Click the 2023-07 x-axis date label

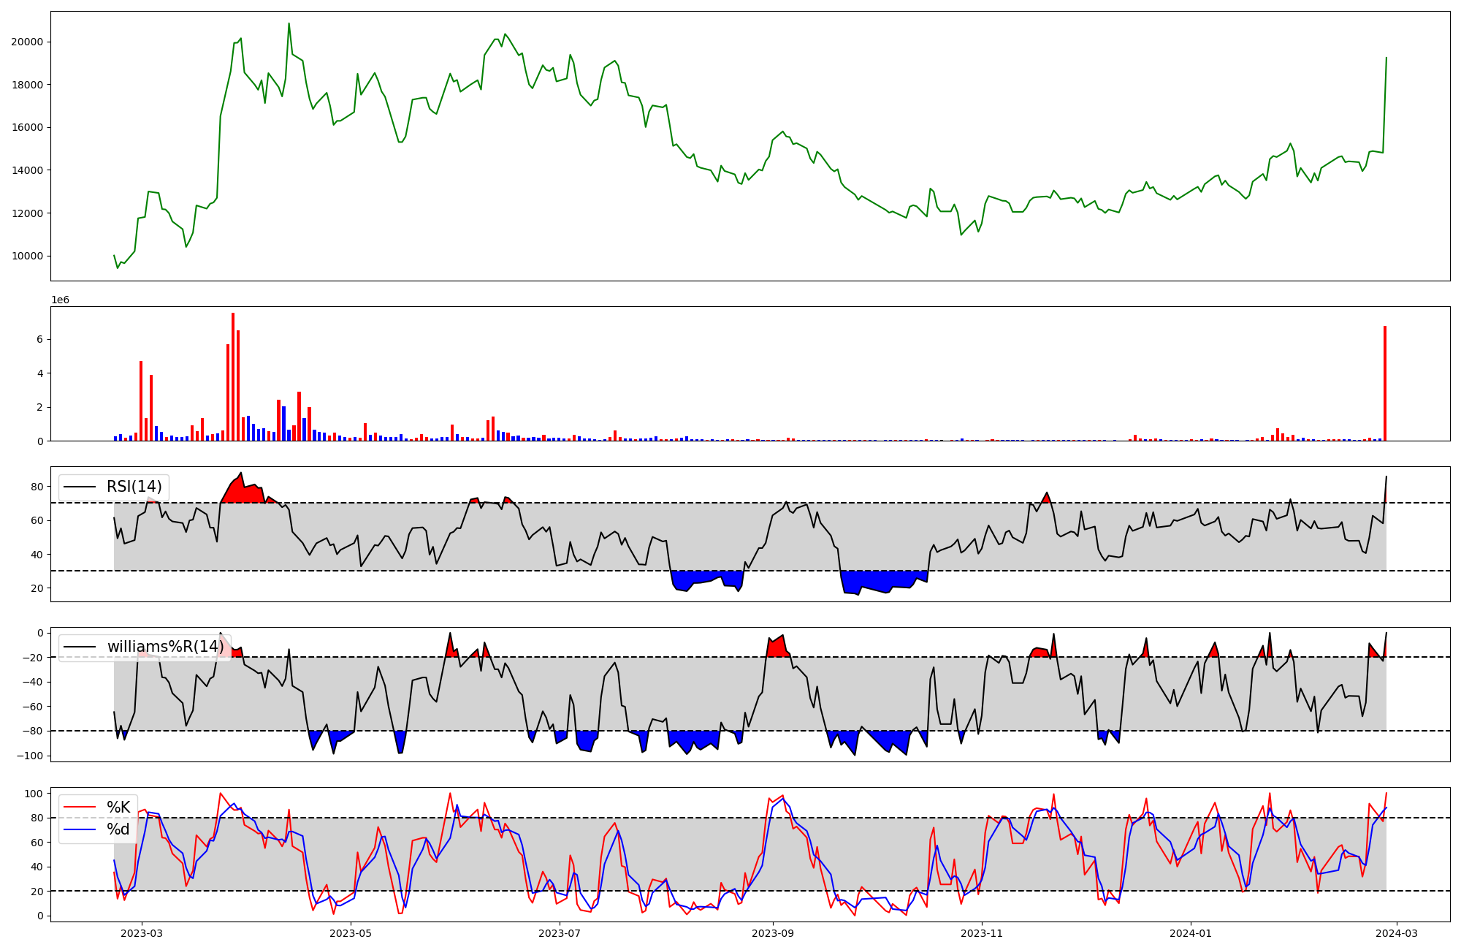coord(560,933)
